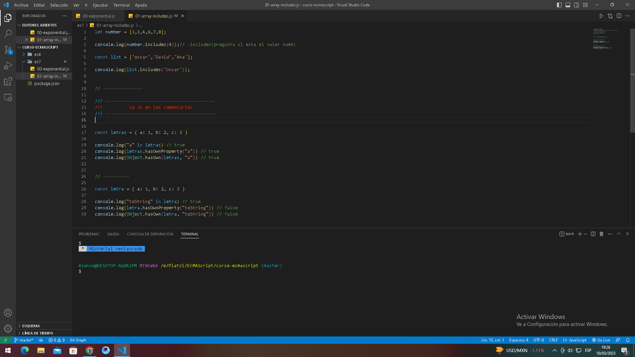
Task: Close the terminal panel
Action: 628,234
